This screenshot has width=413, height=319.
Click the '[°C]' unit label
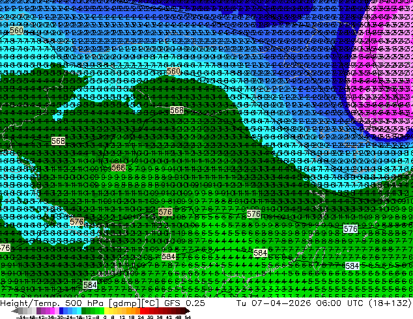[150, 303]
